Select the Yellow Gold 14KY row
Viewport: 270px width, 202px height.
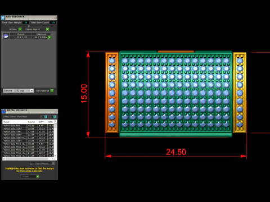[28, 132]
